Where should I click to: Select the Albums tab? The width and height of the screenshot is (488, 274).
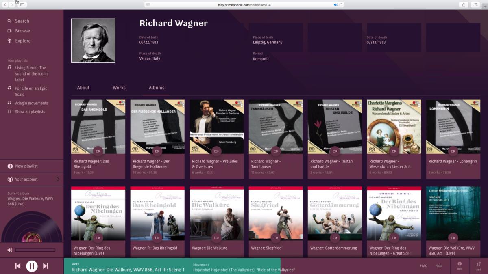pos(157,88)
